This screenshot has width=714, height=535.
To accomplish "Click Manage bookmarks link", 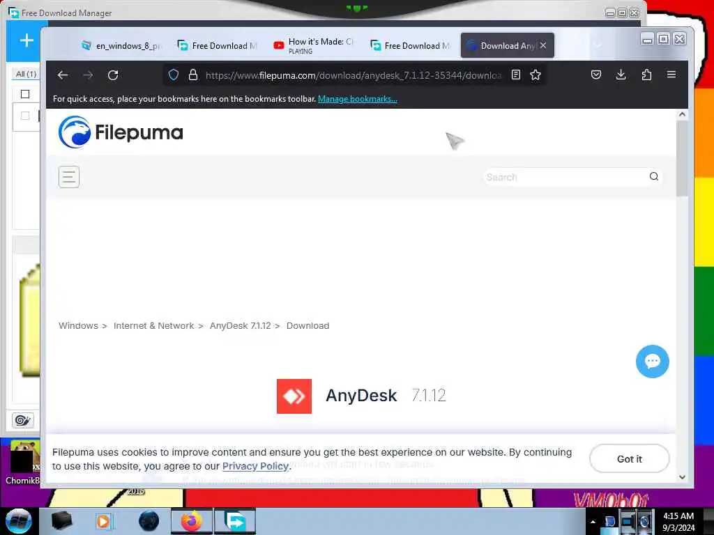I will click(358, 99).
